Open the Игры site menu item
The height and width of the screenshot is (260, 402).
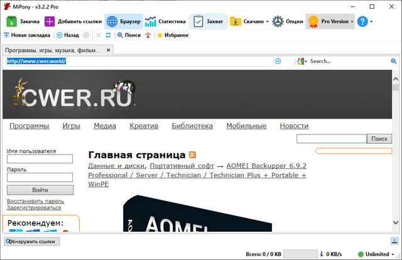(71, 126)
